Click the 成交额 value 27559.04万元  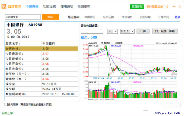click(x=52, y=89)
